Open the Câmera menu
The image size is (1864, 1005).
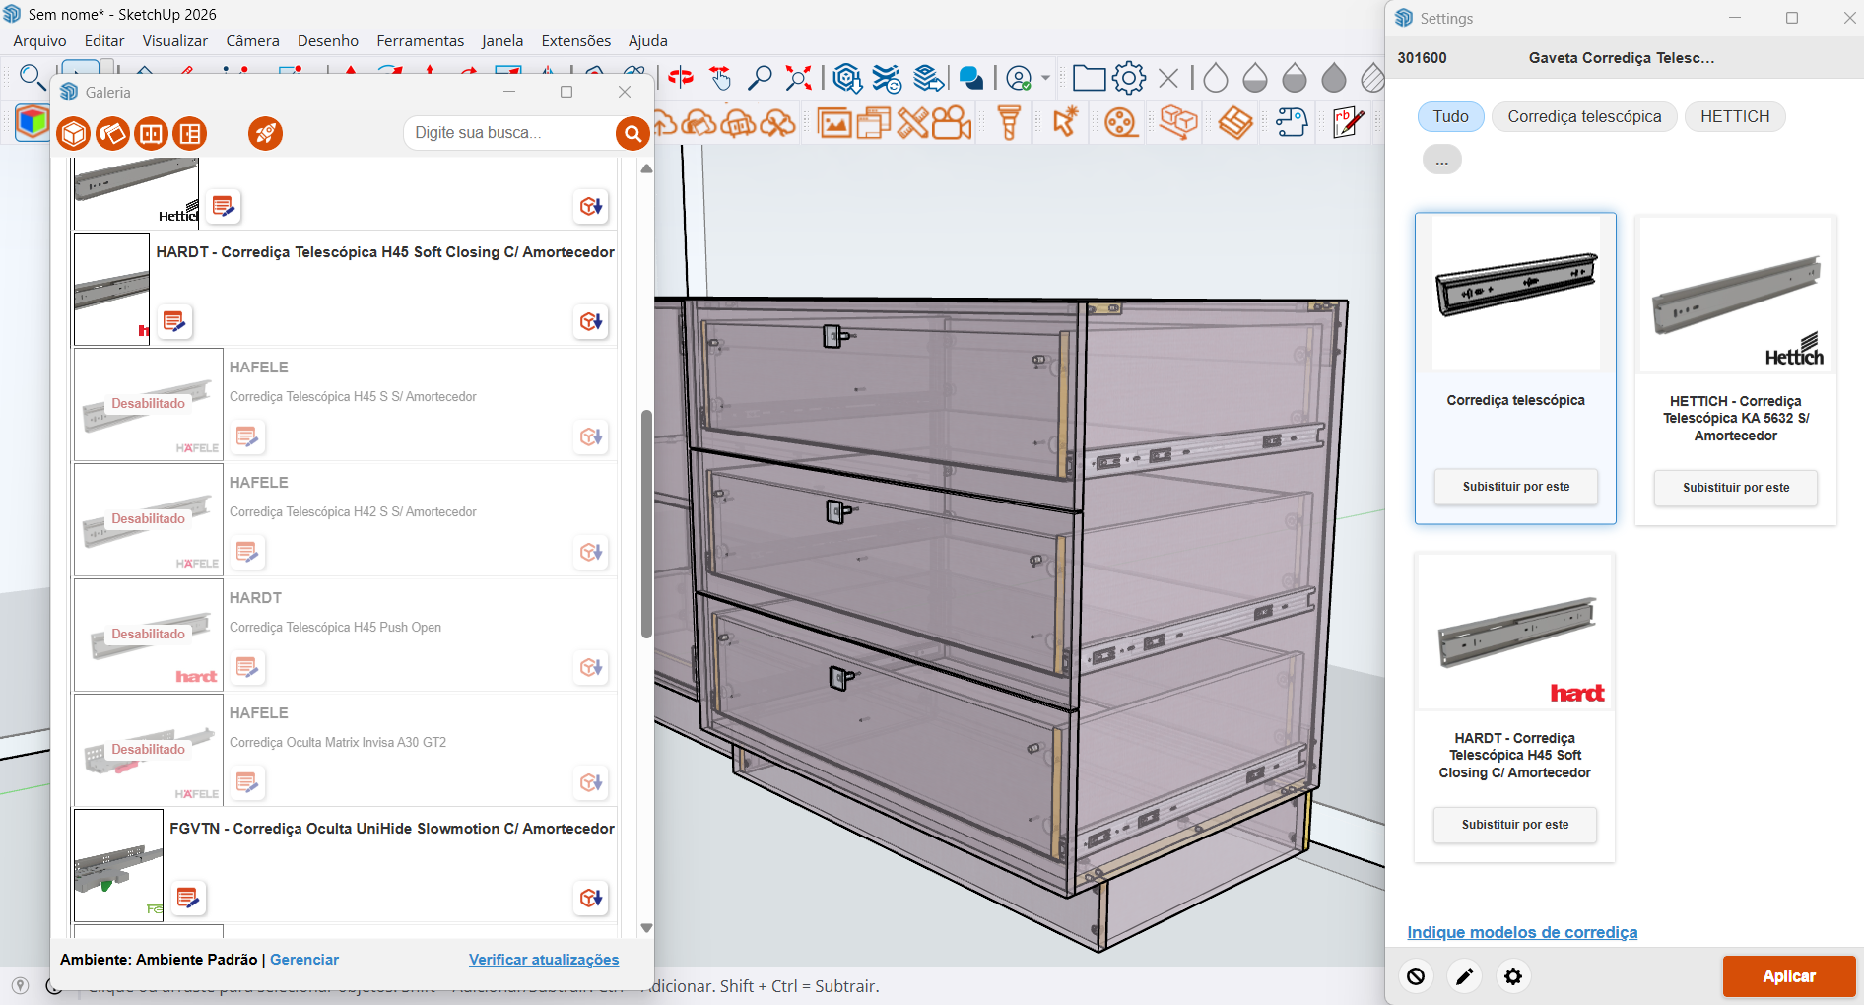click(x=252, y=40)
